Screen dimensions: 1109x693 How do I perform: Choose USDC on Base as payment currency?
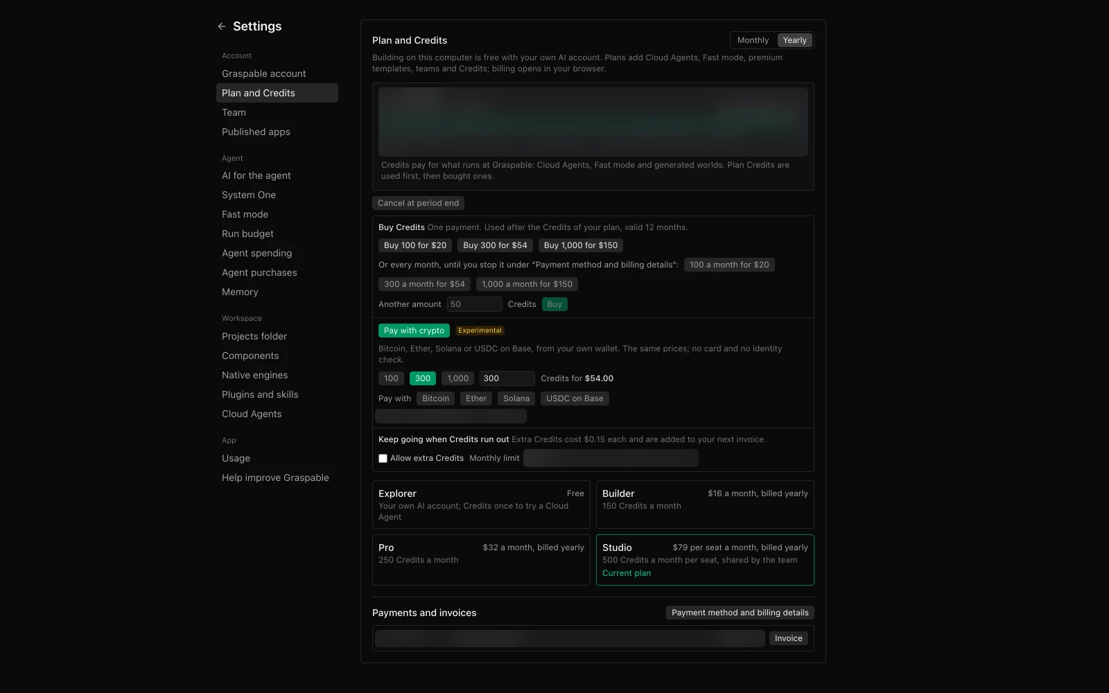click(575, 398)
